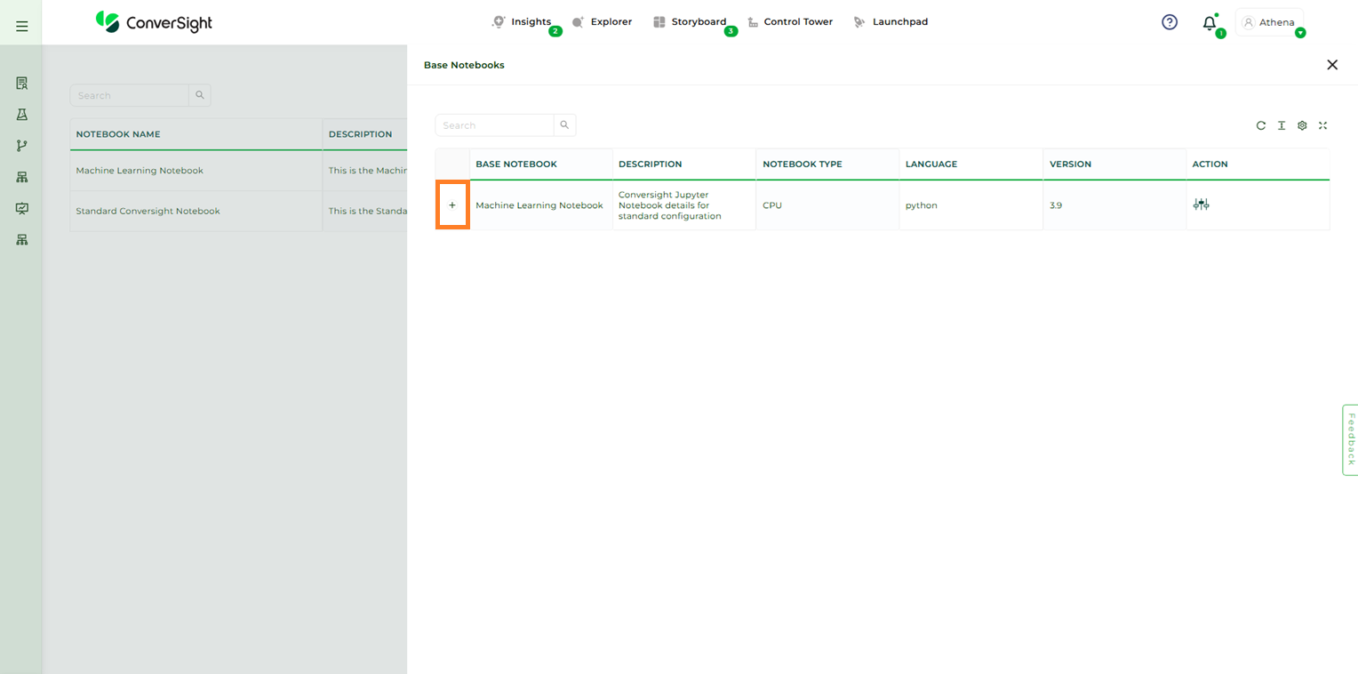Image resolution: width=1358 pixels, height=674 pixels.
Task: Click the configure sliders icon in Action column
Action: coord(1201,205)
